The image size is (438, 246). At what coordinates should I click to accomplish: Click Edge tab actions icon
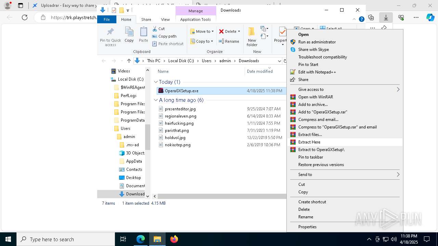tap(21, 5)
